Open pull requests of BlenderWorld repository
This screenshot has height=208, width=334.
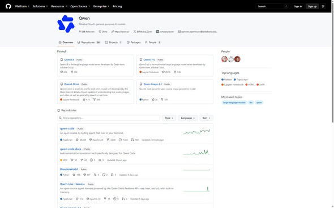tap(114, 175)
